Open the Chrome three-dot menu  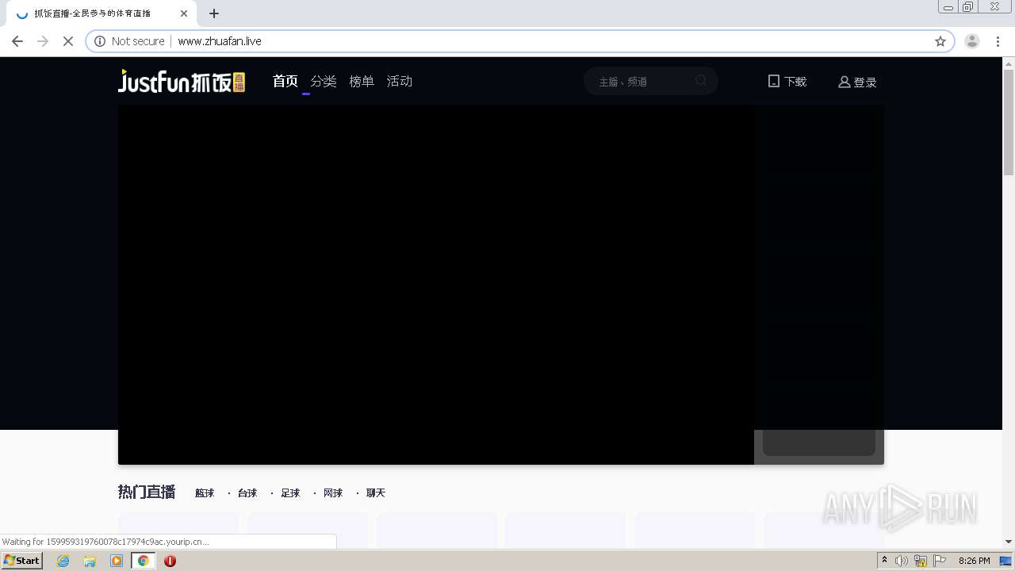pyautogui.click(x=998, y=41)
